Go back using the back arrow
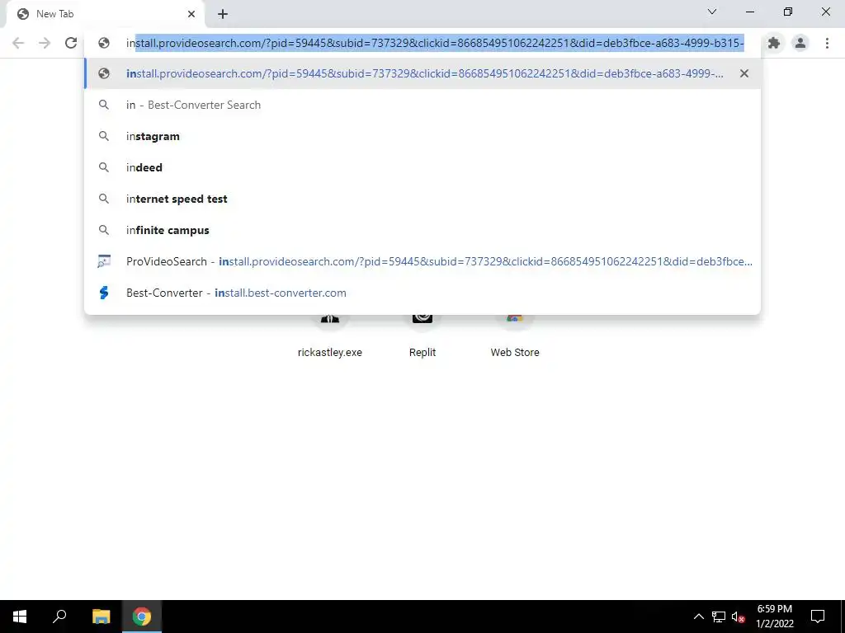Screen dimensions: 845x633 click(18, 43)
